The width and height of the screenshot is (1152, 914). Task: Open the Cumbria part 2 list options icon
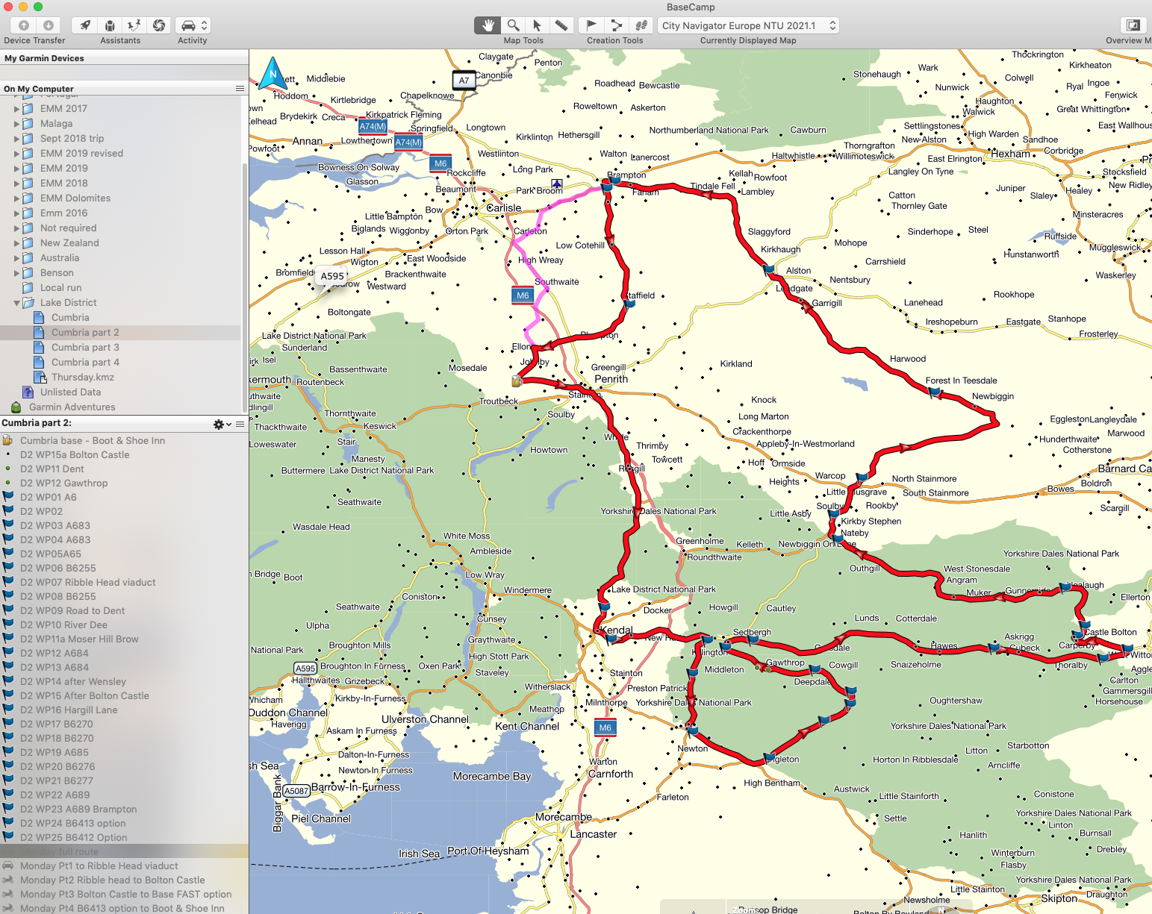(x=240, y=424)
